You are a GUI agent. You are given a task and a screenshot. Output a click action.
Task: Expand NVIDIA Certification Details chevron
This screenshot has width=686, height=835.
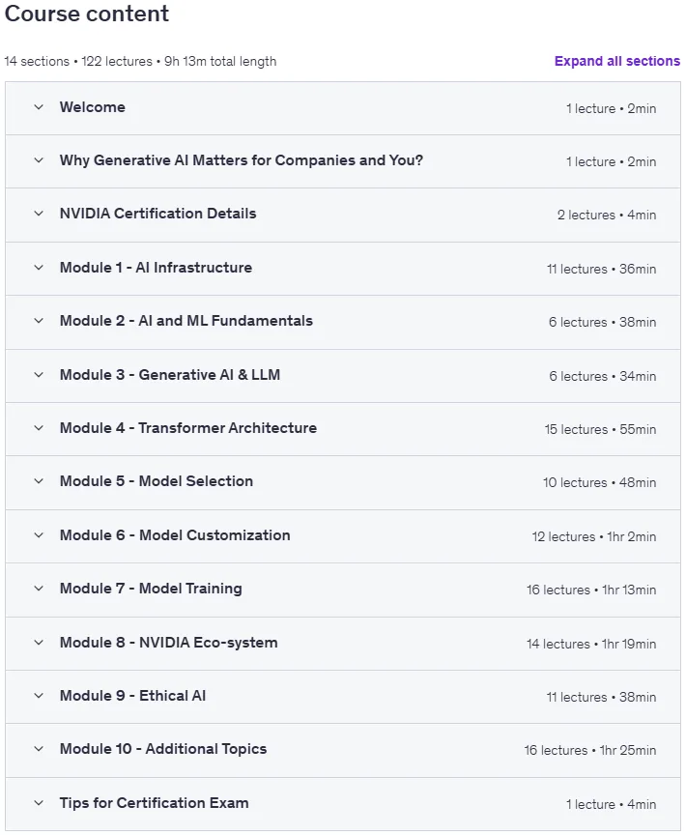pyautogui.click(x=39, y=214)
